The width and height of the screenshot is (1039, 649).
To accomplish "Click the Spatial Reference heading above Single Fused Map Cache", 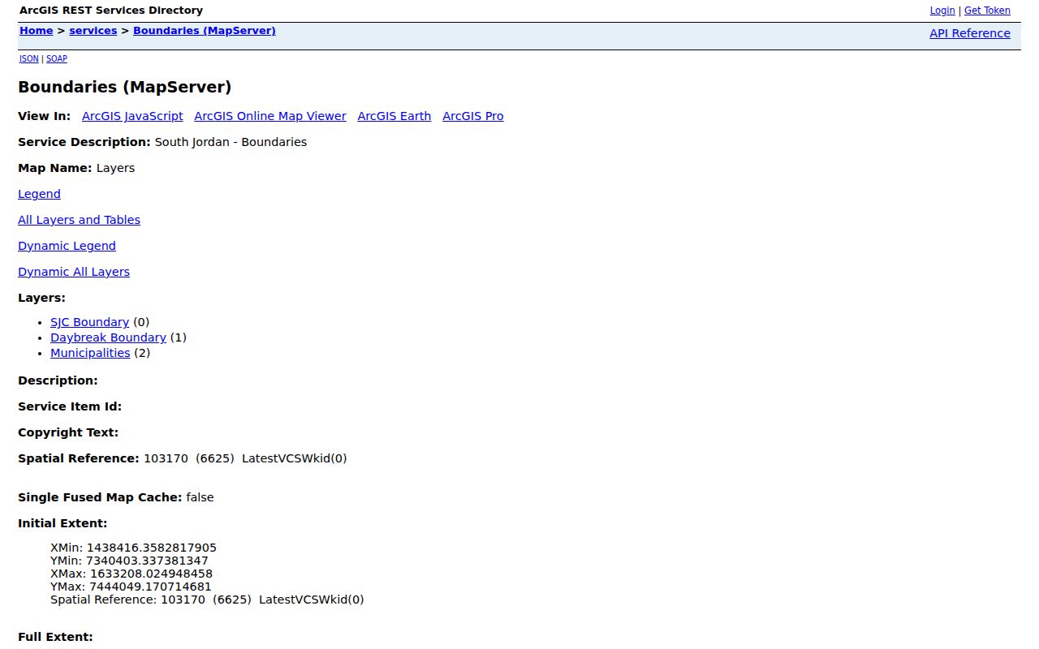I will point(79,458).
